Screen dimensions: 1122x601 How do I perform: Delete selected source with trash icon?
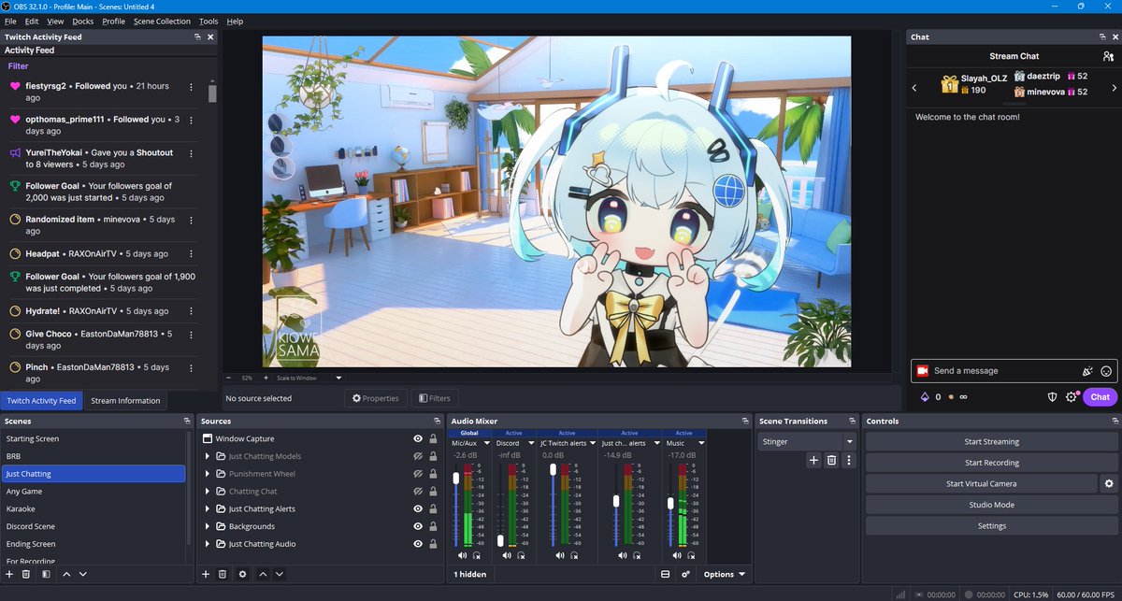tap(223, 574)
